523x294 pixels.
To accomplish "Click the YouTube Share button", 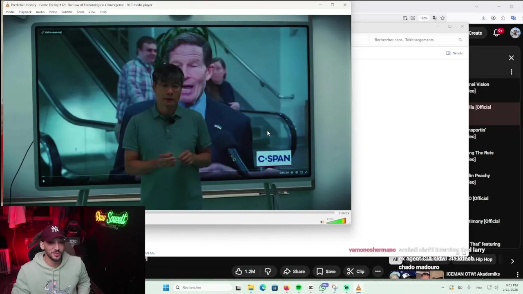I will coord(294,272).
